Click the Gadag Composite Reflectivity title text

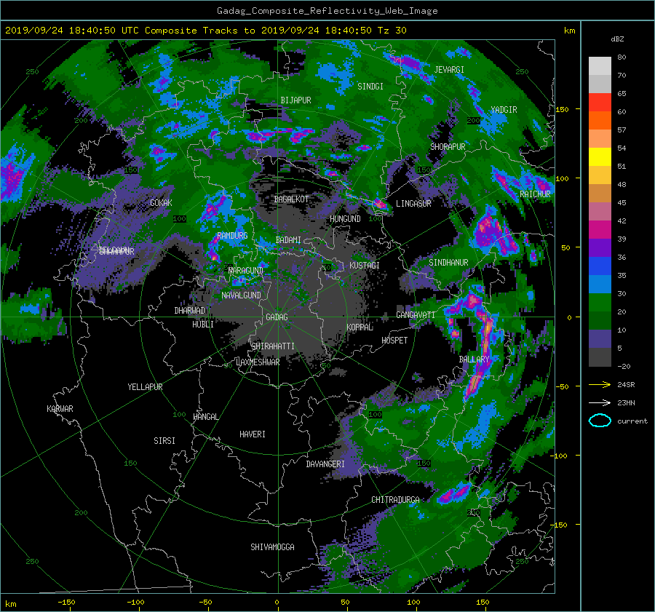pyautogui.click(x=327, y=11)
